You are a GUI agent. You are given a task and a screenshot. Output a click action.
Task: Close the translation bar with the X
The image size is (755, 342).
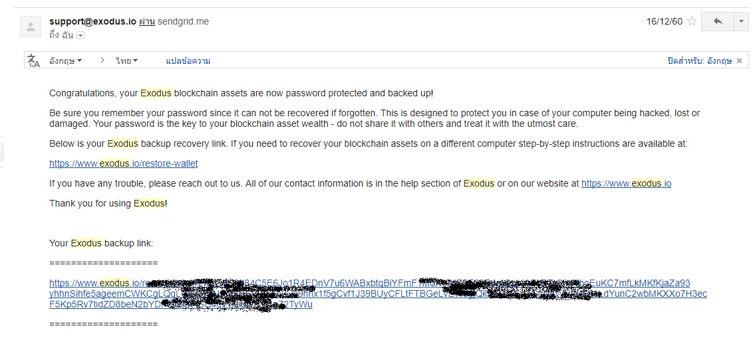pos(740,60)
